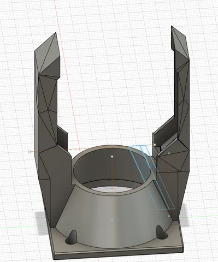Pick the hollow sketch point left of model
The height and width of the screenshot is (262, 218).
tap(30, 152)
